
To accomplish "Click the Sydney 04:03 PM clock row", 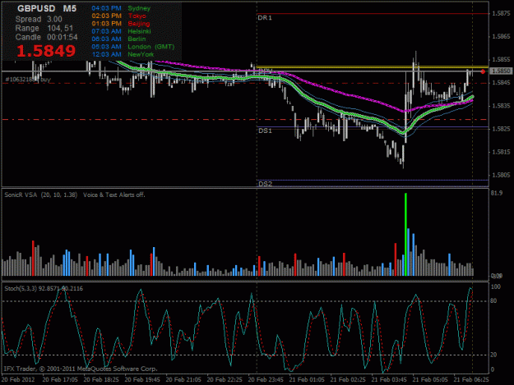I will (x=121, y=8).
